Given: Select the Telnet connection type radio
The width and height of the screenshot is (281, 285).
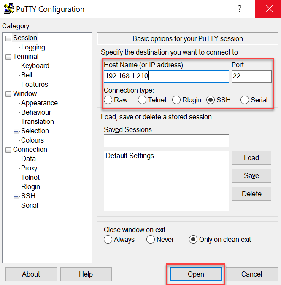Looking at the screenshot, I should tap(142, 100).
